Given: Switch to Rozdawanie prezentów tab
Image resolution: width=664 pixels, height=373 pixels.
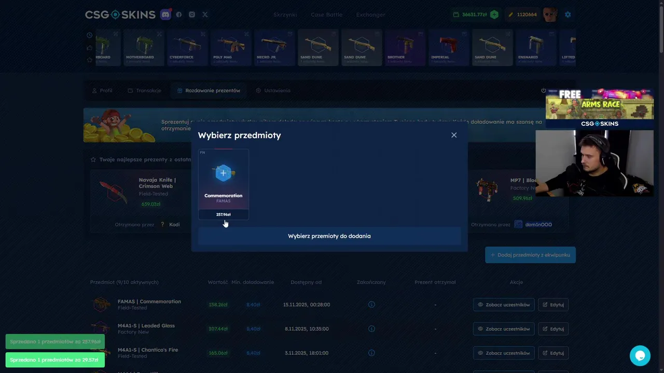Looking at the screenshot, I should point(209,91).
